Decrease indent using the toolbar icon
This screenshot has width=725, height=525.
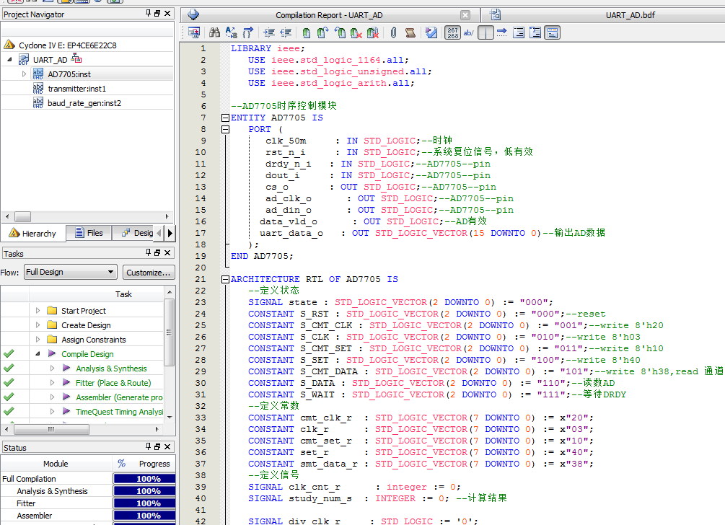pos(286,32)
